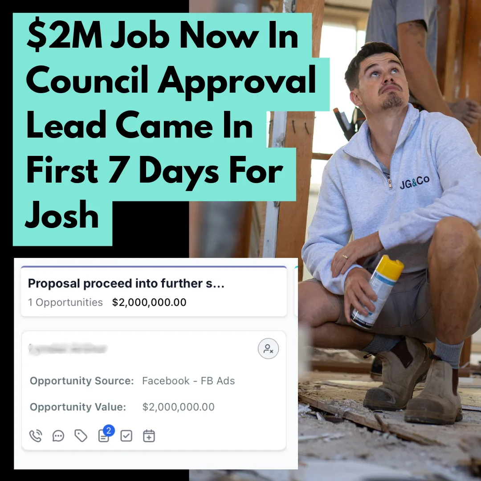The height and width of the screenshot is (481, 481).
Task: Click the unassigned user circle icon
Action: (x=269, y=349)
